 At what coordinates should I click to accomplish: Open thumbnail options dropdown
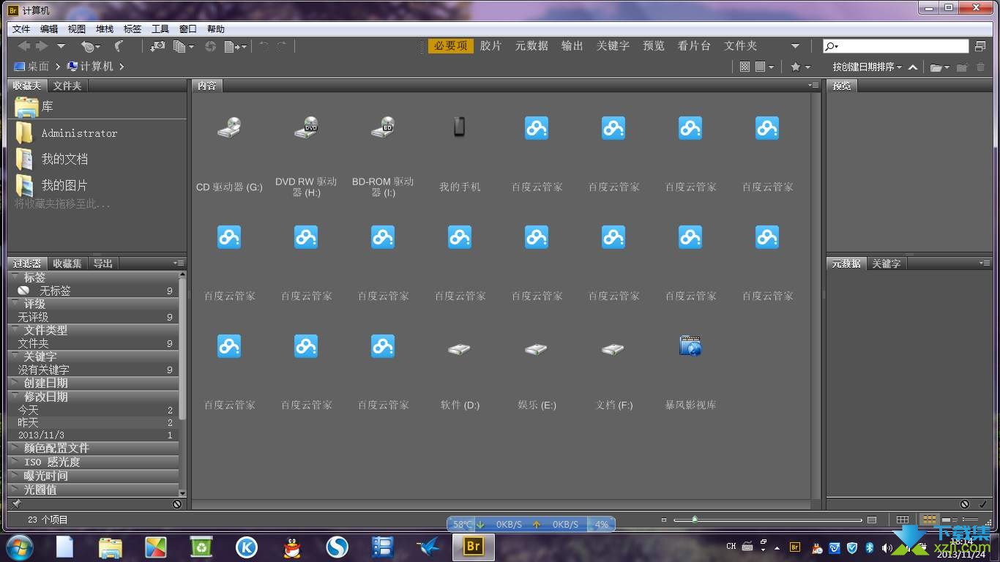(765, 67)
